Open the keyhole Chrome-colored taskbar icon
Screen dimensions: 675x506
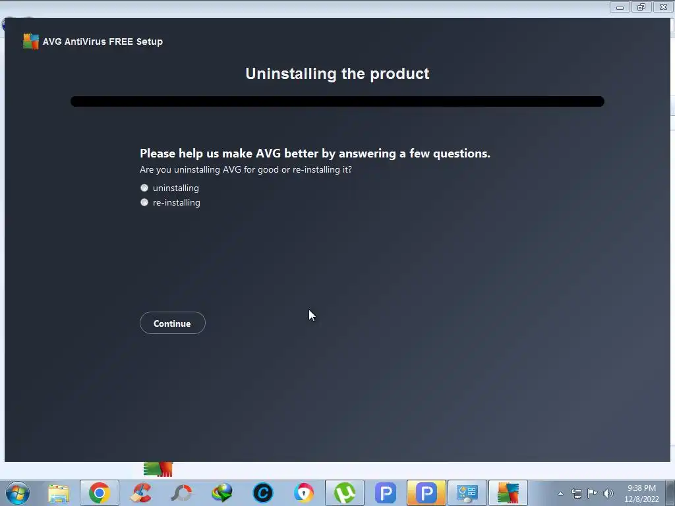[x=304, y=493]
